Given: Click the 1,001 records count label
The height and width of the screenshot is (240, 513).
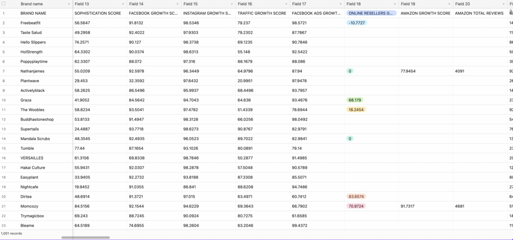Looking at the screenshot, I should tap(12, 233).
